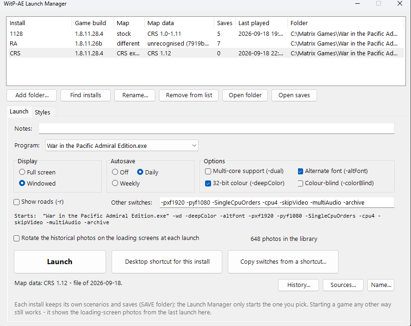Click Copy switches from a shortcut...
This screenshot has height=326, width=411.
click(x=283, y=262)
